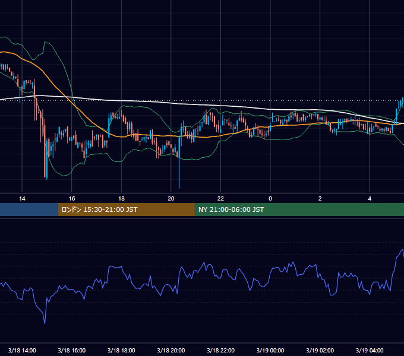This screenshot has width=404, height=356.
Task: Click hour label 4 under the price chart
Action: point(370,199)
